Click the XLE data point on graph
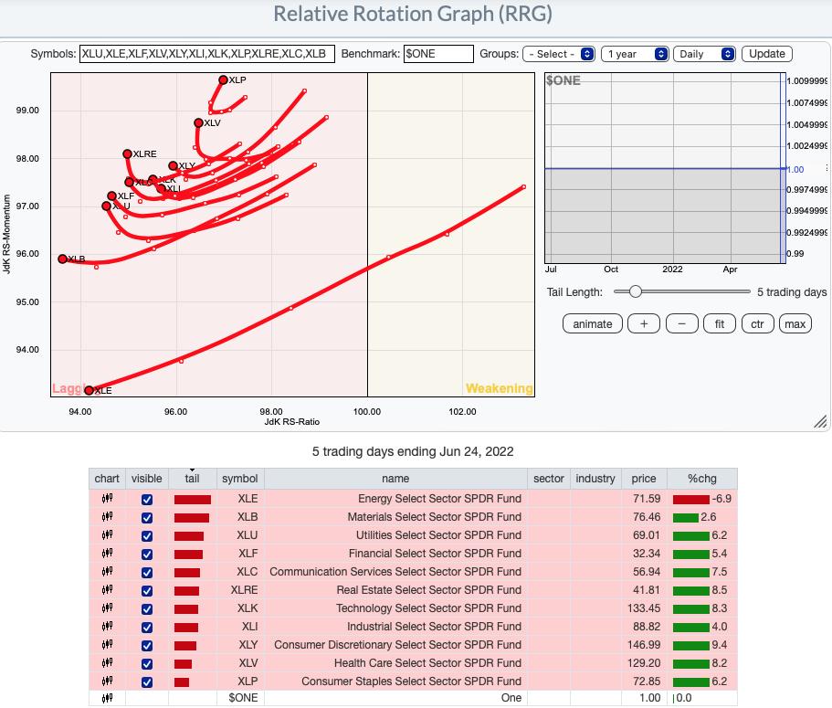The width and height of the screenshot is (832, 708). (89, 390)
